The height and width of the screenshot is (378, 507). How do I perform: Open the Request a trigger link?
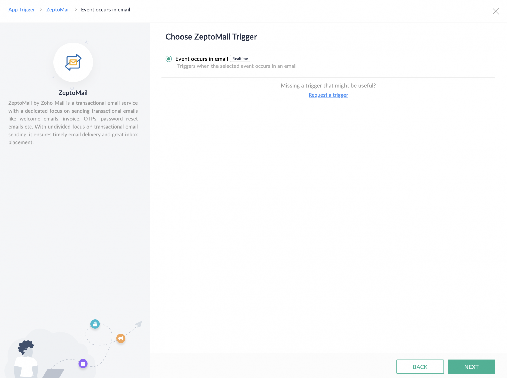[x=328, y=95]
